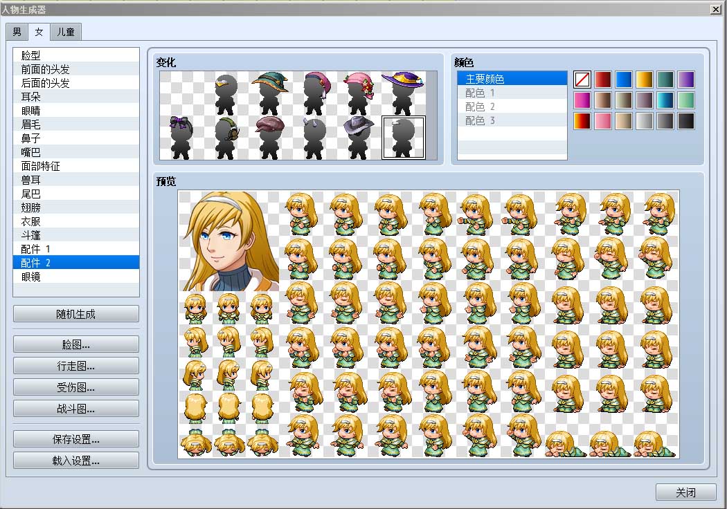Screen dimensions: 727x509
Task: Pick the pink bonnet with red flowers
Action: coord(359,93)
